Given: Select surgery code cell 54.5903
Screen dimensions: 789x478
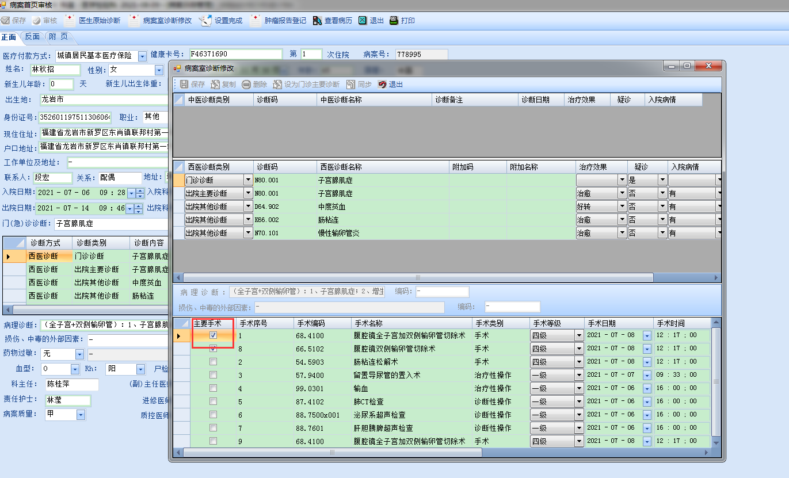Looking at the screenshot, I should coord(322,362).
